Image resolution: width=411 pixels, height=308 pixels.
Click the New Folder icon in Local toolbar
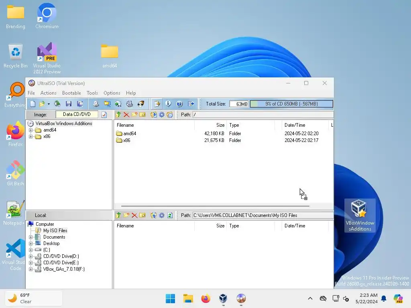click(x=126, y=215)
